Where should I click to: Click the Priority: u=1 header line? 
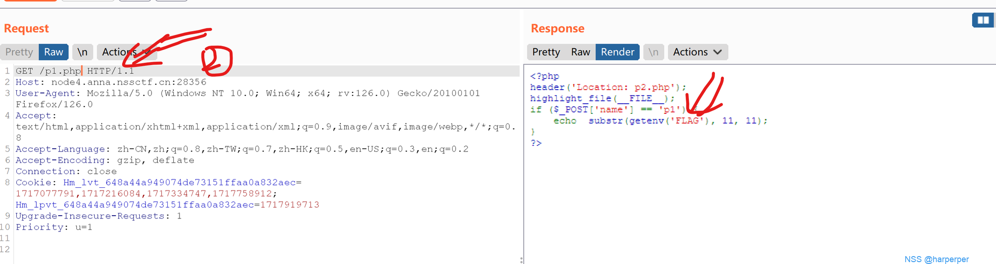point(54,227)
